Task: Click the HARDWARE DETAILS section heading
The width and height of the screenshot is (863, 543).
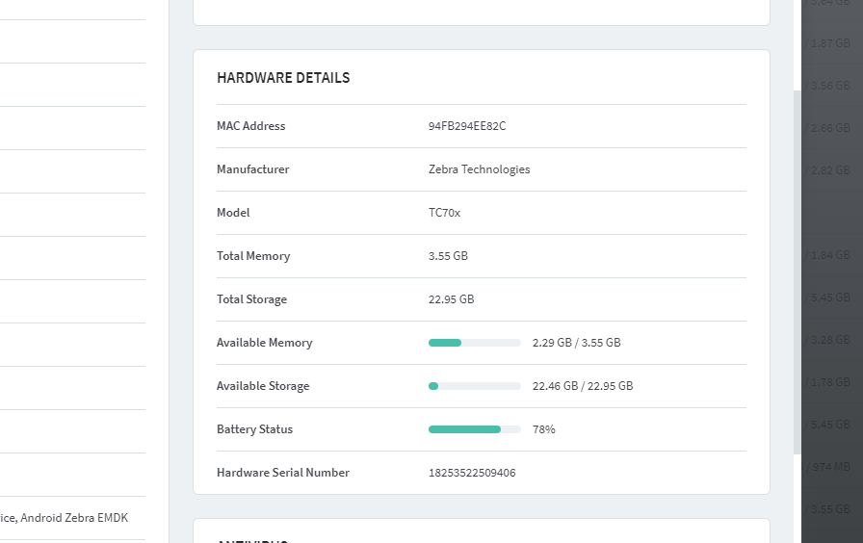Action: (283, 78)
